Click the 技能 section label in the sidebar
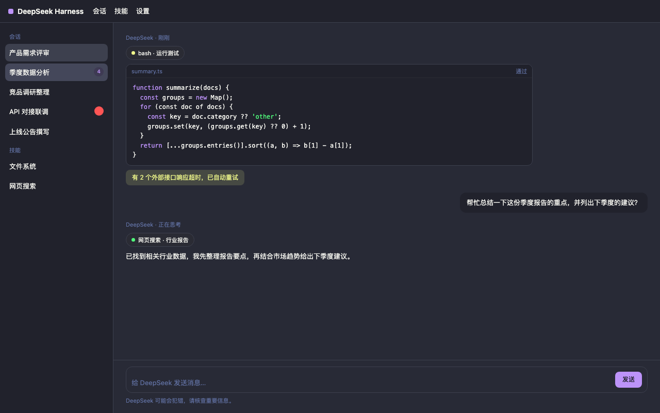The image size is (660, 413). (15, 150)
